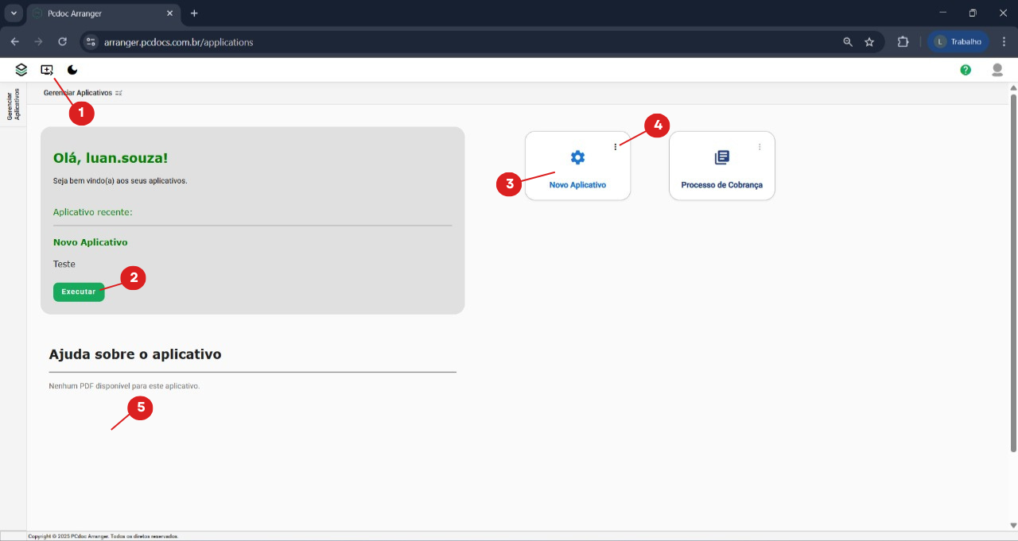Open the browser extensions puzzle icon

(903, 42)
